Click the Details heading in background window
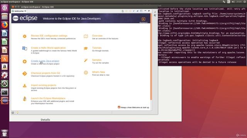Image resolution: width=247 pixels, height=138 pixels. click(46, 120)
